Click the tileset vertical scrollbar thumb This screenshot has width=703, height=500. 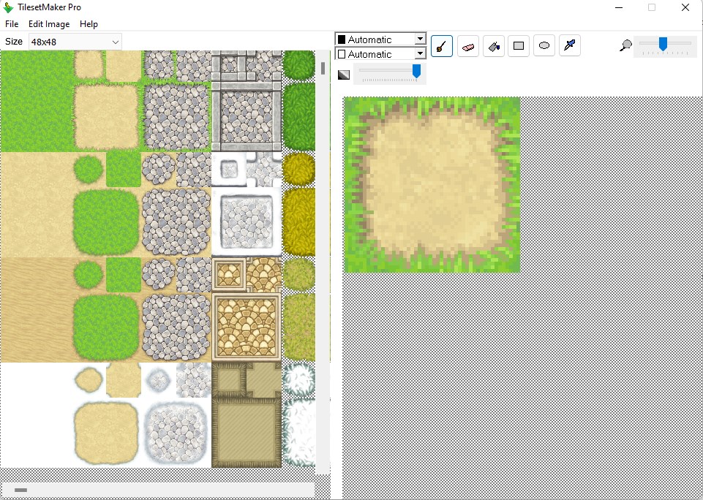pos(323,68)
